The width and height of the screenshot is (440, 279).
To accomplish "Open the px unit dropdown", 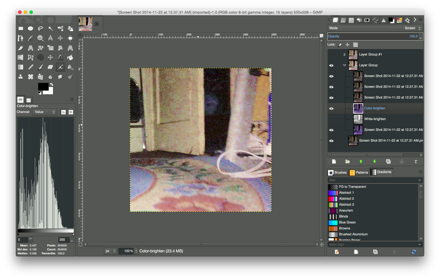I will (111, 251).
